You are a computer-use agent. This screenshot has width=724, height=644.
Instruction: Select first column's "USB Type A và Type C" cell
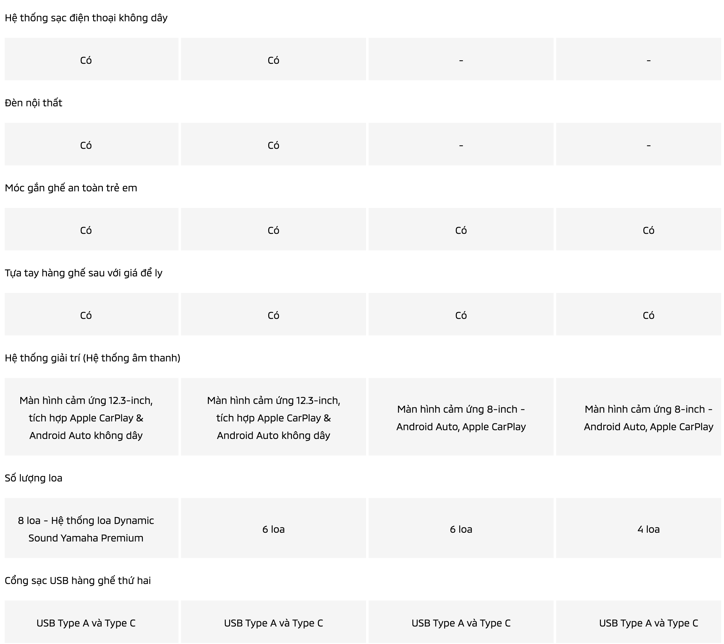pyautogui.click(x=86, y=623)
